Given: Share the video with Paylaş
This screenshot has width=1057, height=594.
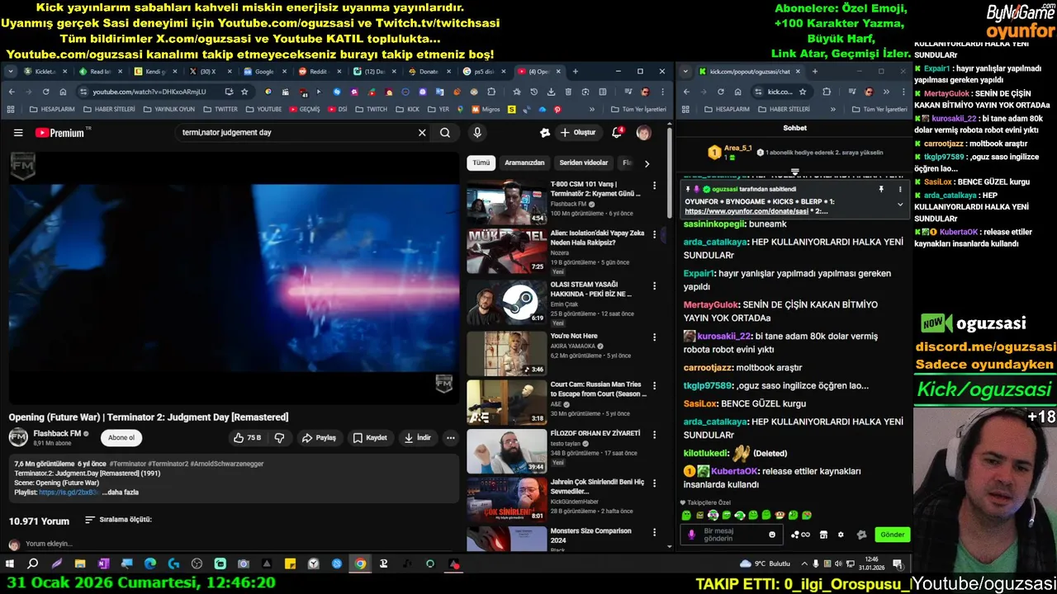Looking at the screenshot, I should point(319,438).
